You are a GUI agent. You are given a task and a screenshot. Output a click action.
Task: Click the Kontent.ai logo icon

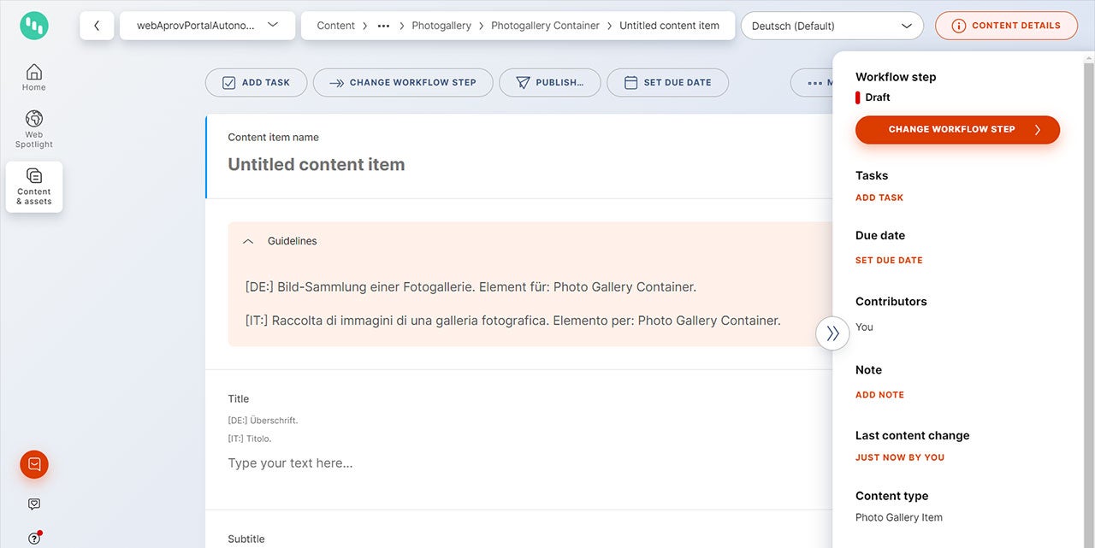point(34,26)
